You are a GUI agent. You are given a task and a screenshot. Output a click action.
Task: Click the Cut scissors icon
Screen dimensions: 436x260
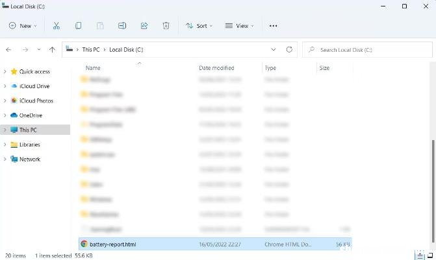(56, 26)
